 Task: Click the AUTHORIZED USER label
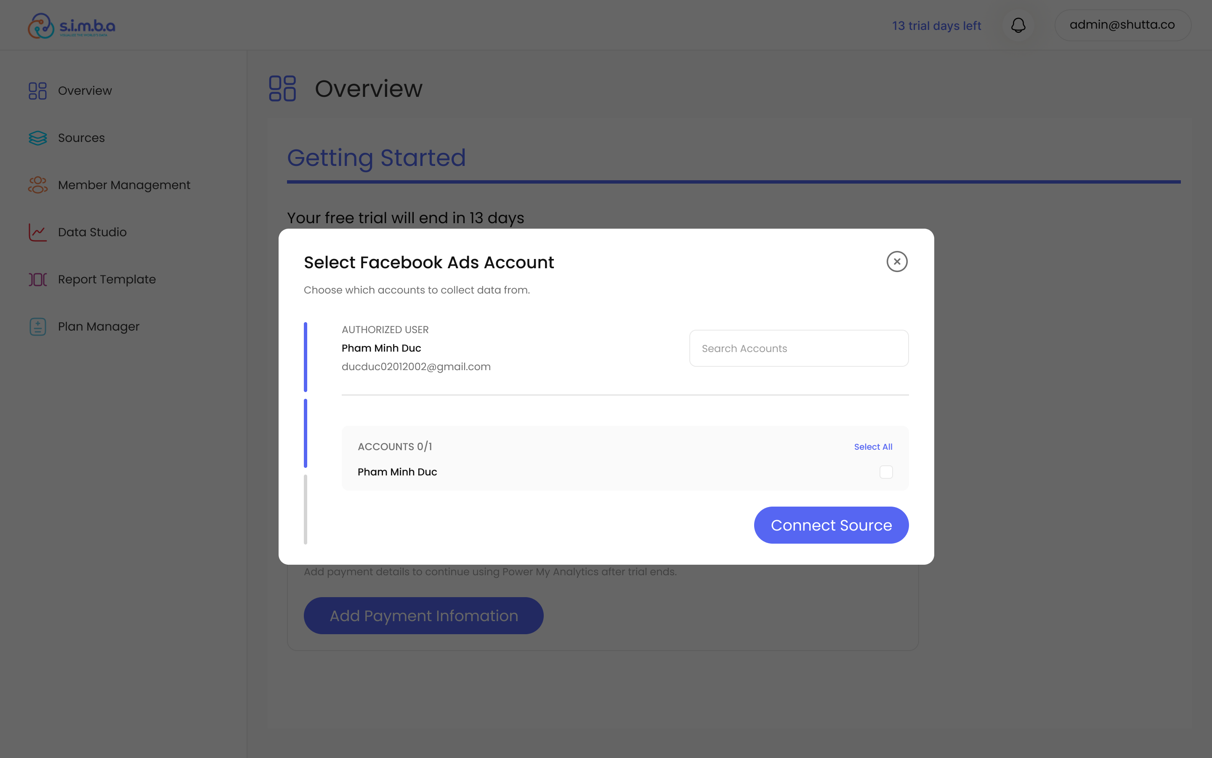point(385,330)
